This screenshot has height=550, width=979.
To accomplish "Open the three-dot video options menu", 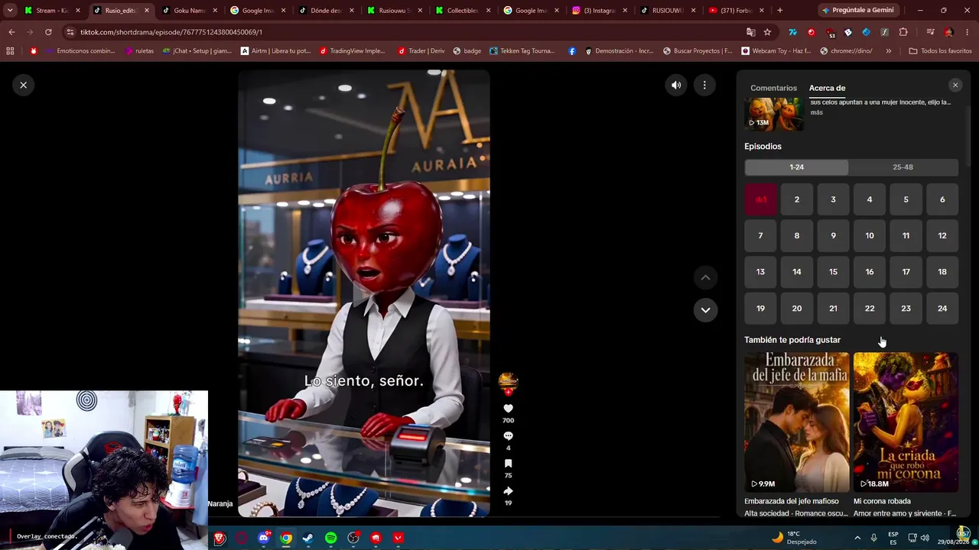I will 704,86.
